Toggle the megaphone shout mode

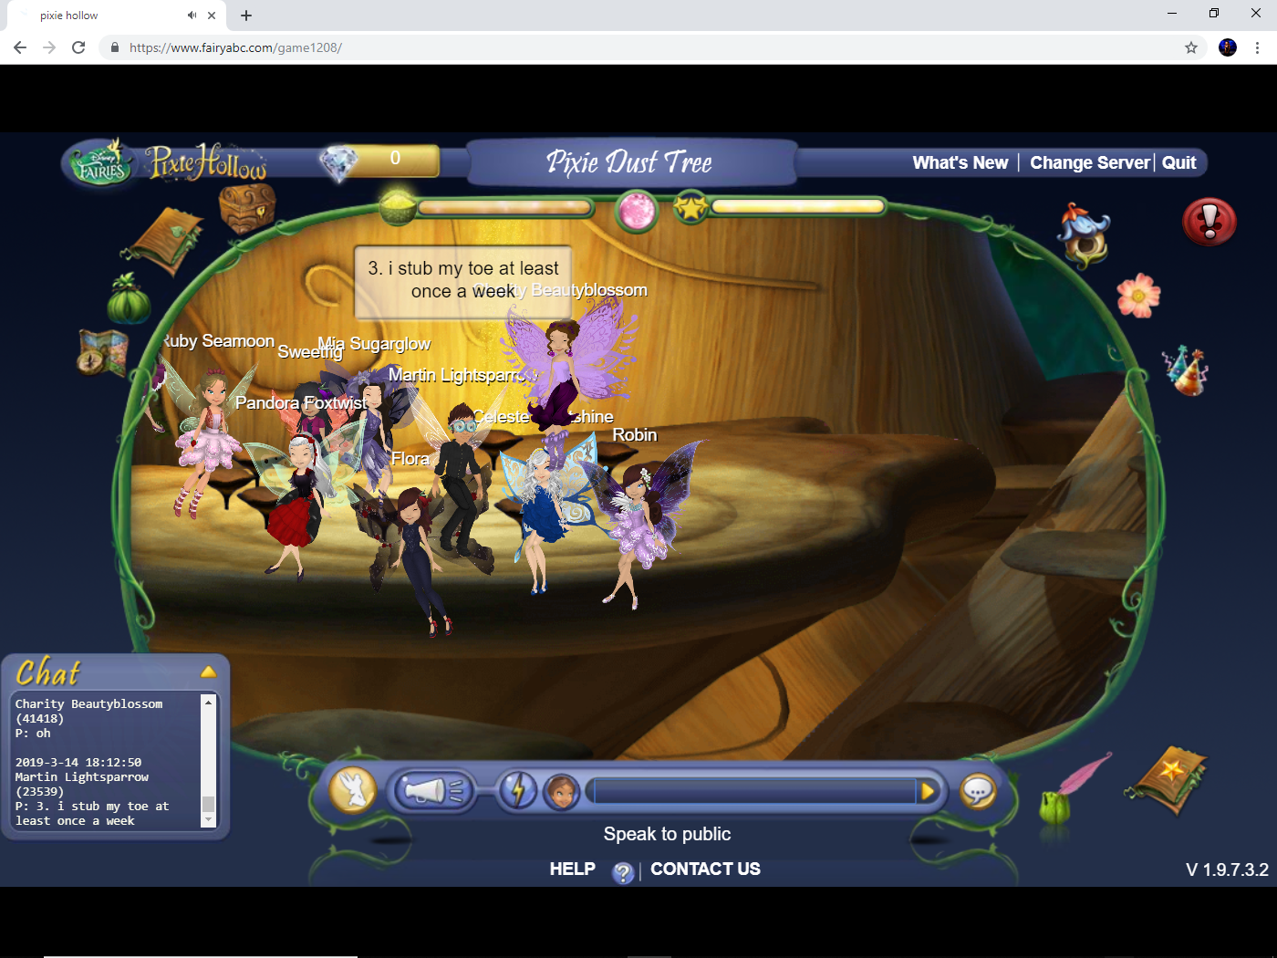click(432, 790)
